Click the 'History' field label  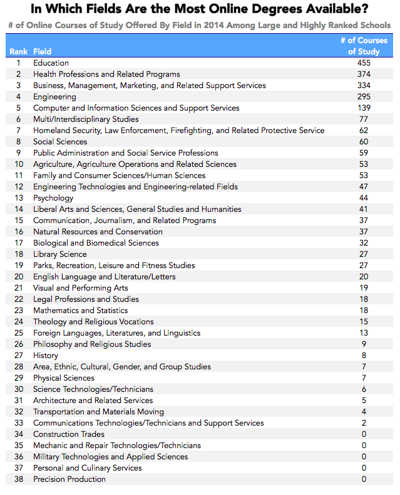(x=45, y=356)
